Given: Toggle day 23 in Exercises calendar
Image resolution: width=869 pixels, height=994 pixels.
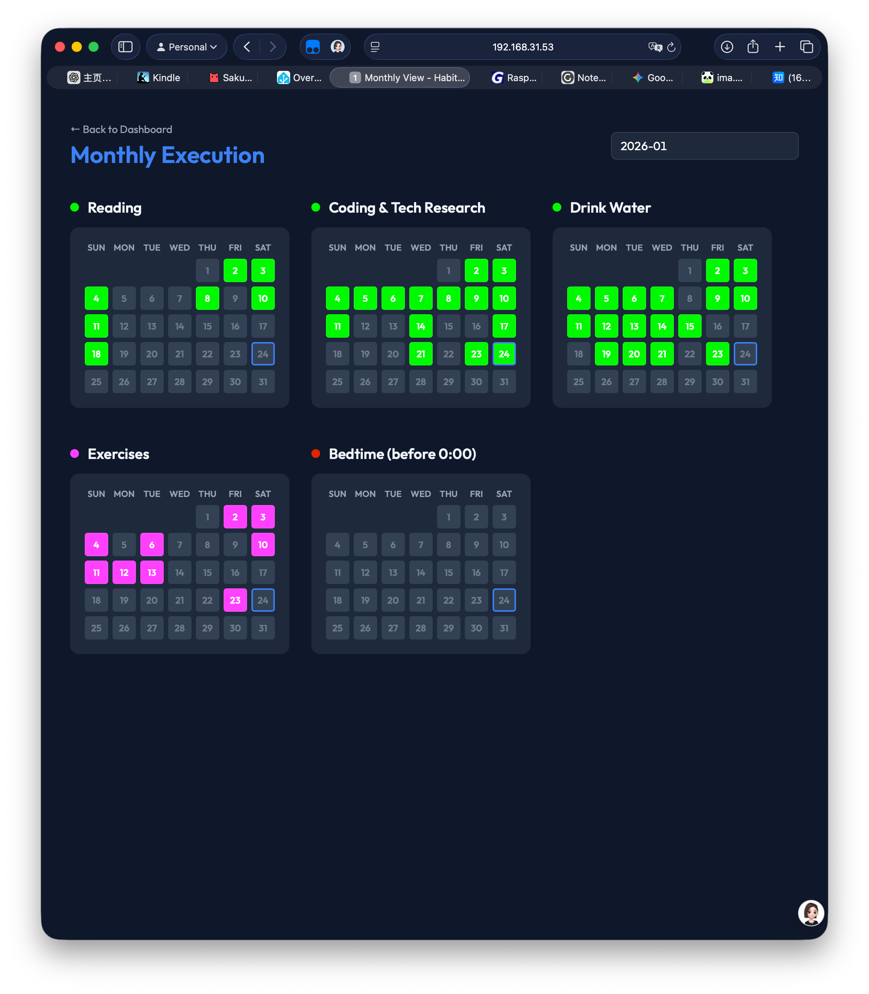Looking at the screenshot, I should [x=235, y=600].
